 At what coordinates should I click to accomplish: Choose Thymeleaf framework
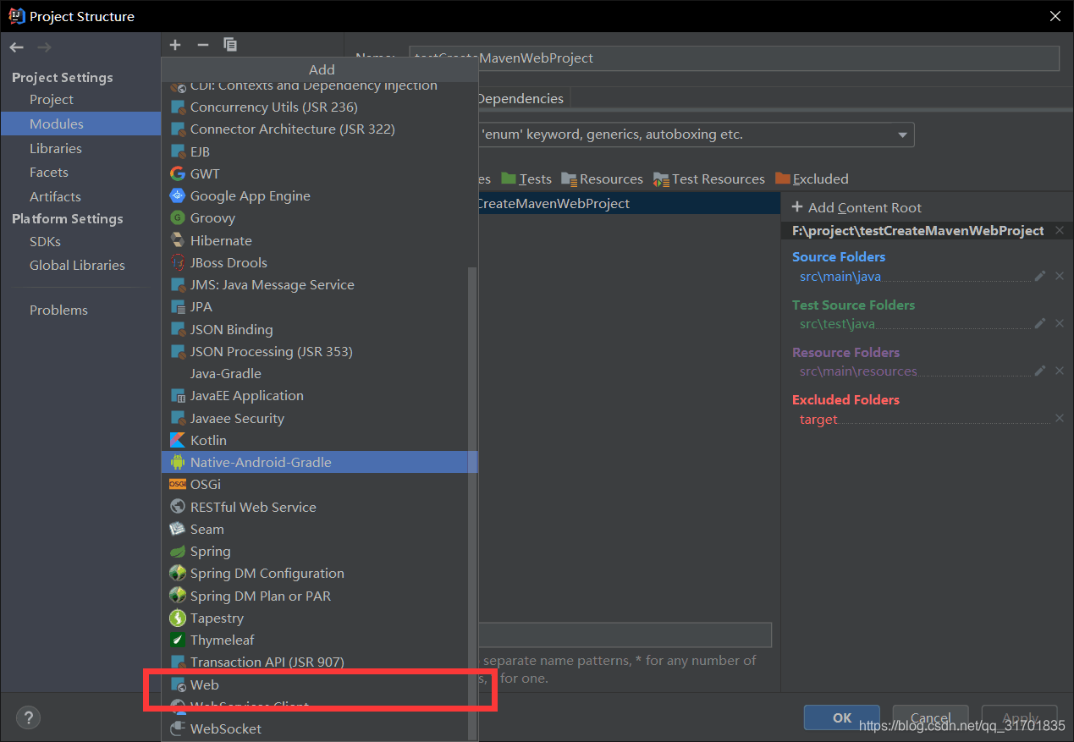pyautogui.click(x=319, y=640)
